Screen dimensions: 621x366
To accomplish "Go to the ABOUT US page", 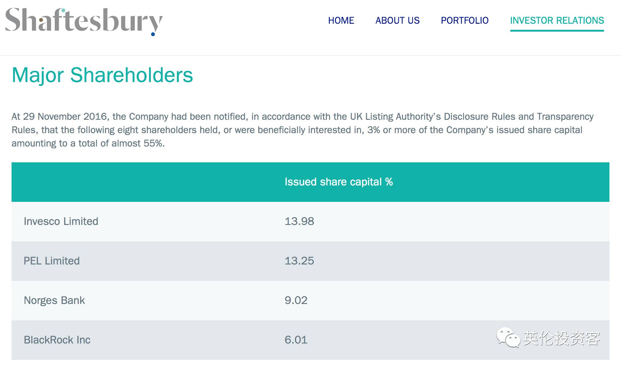I will [x=397, y=20].
